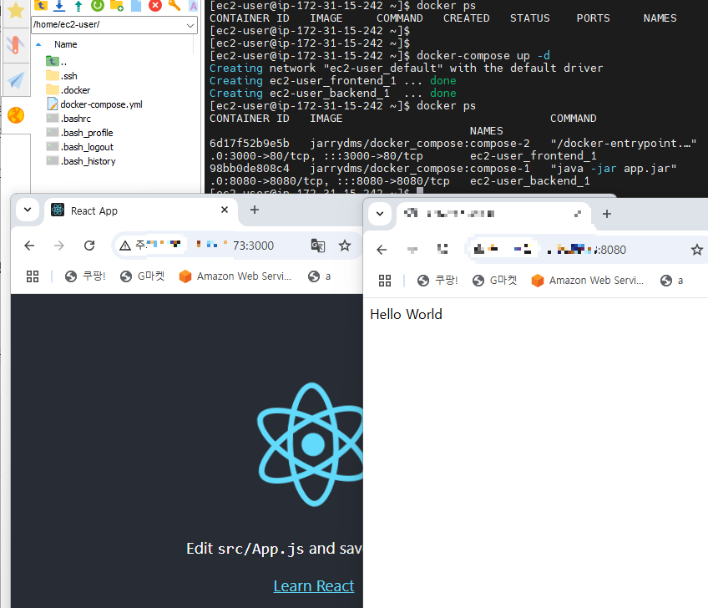
Task: Create new file in SFTP toolbar
Action: point(136,5)
